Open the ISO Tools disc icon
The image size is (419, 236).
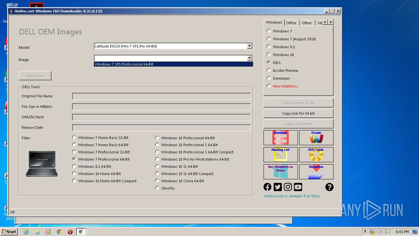point(316,154)
